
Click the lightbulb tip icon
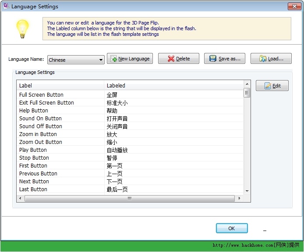click(22, 29)
